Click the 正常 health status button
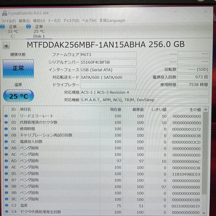 click(x=18, y=69)
